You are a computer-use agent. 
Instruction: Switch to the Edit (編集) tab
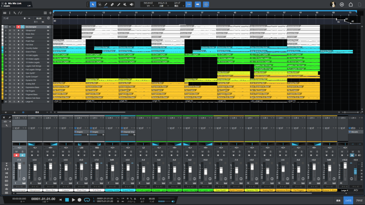[x=338, y=201]
